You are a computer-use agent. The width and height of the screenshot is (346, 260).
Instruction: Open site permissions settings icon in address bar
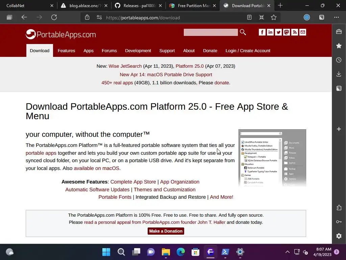point(99,18)
